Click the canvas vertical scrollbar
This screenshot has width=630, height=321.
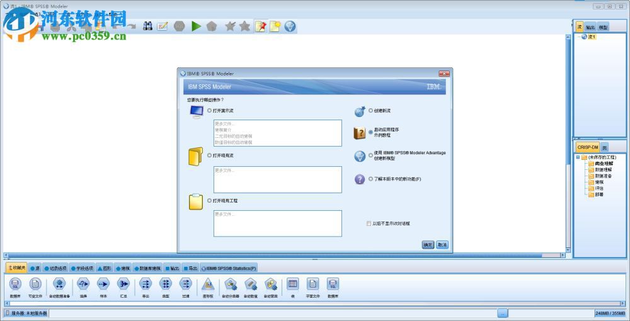point(568,144)
